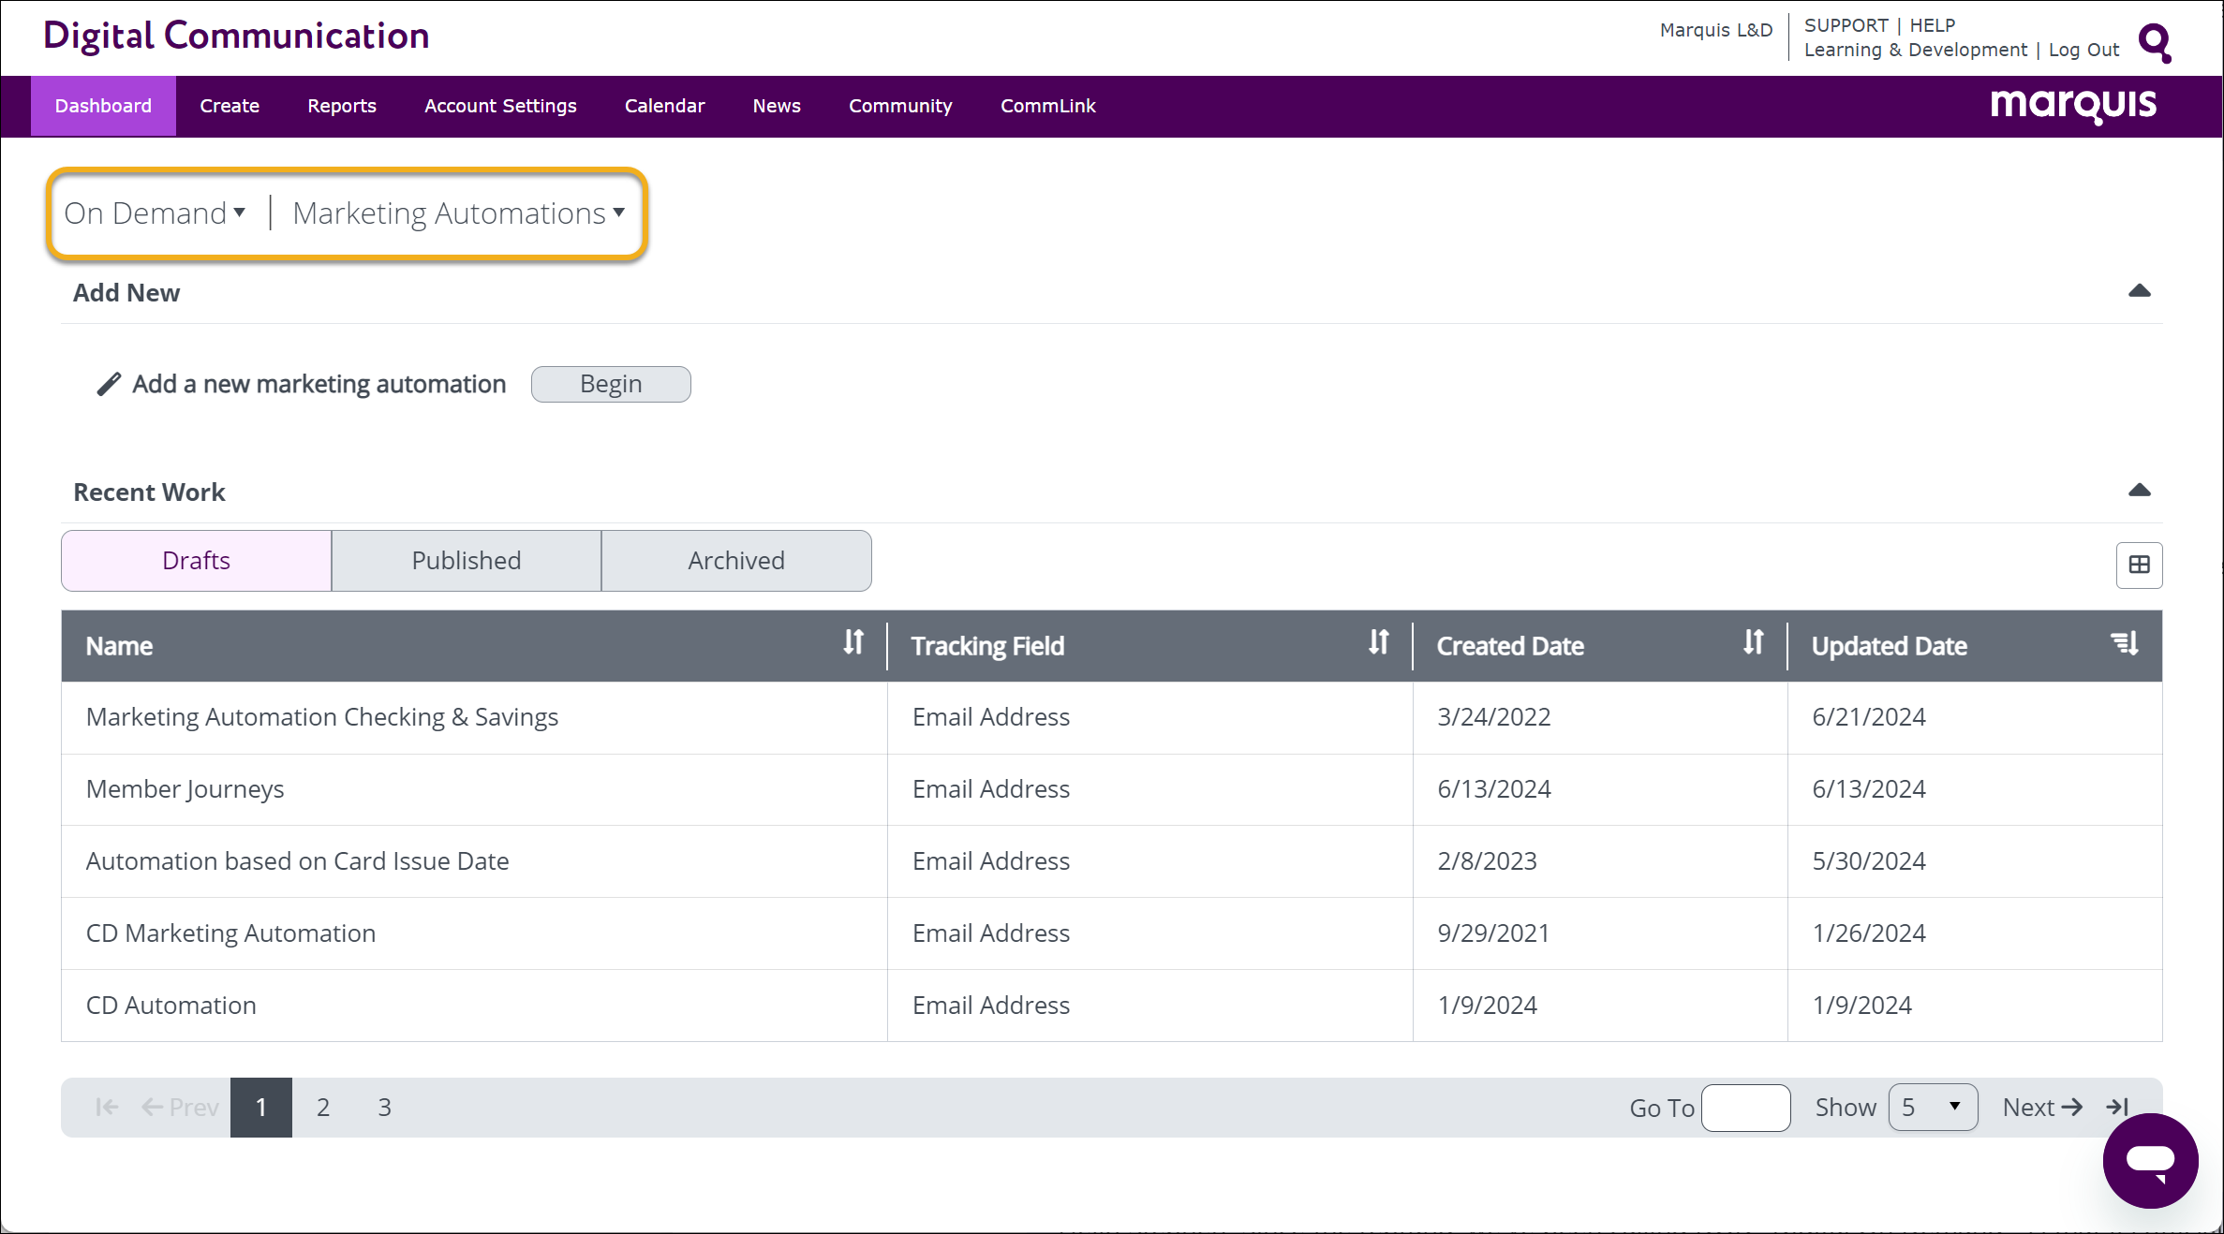The image size is (2224, 1234).
Task: Open the Marketing Automations dropdown
Action: pos(458,213)
